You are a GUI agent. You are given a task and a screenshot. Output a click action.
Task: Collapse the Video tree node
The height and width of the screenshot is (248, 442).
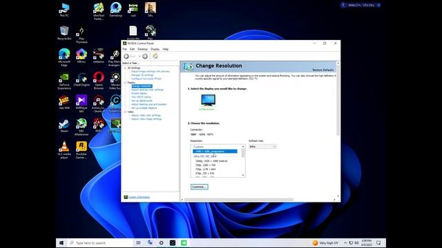coord(125,112)
